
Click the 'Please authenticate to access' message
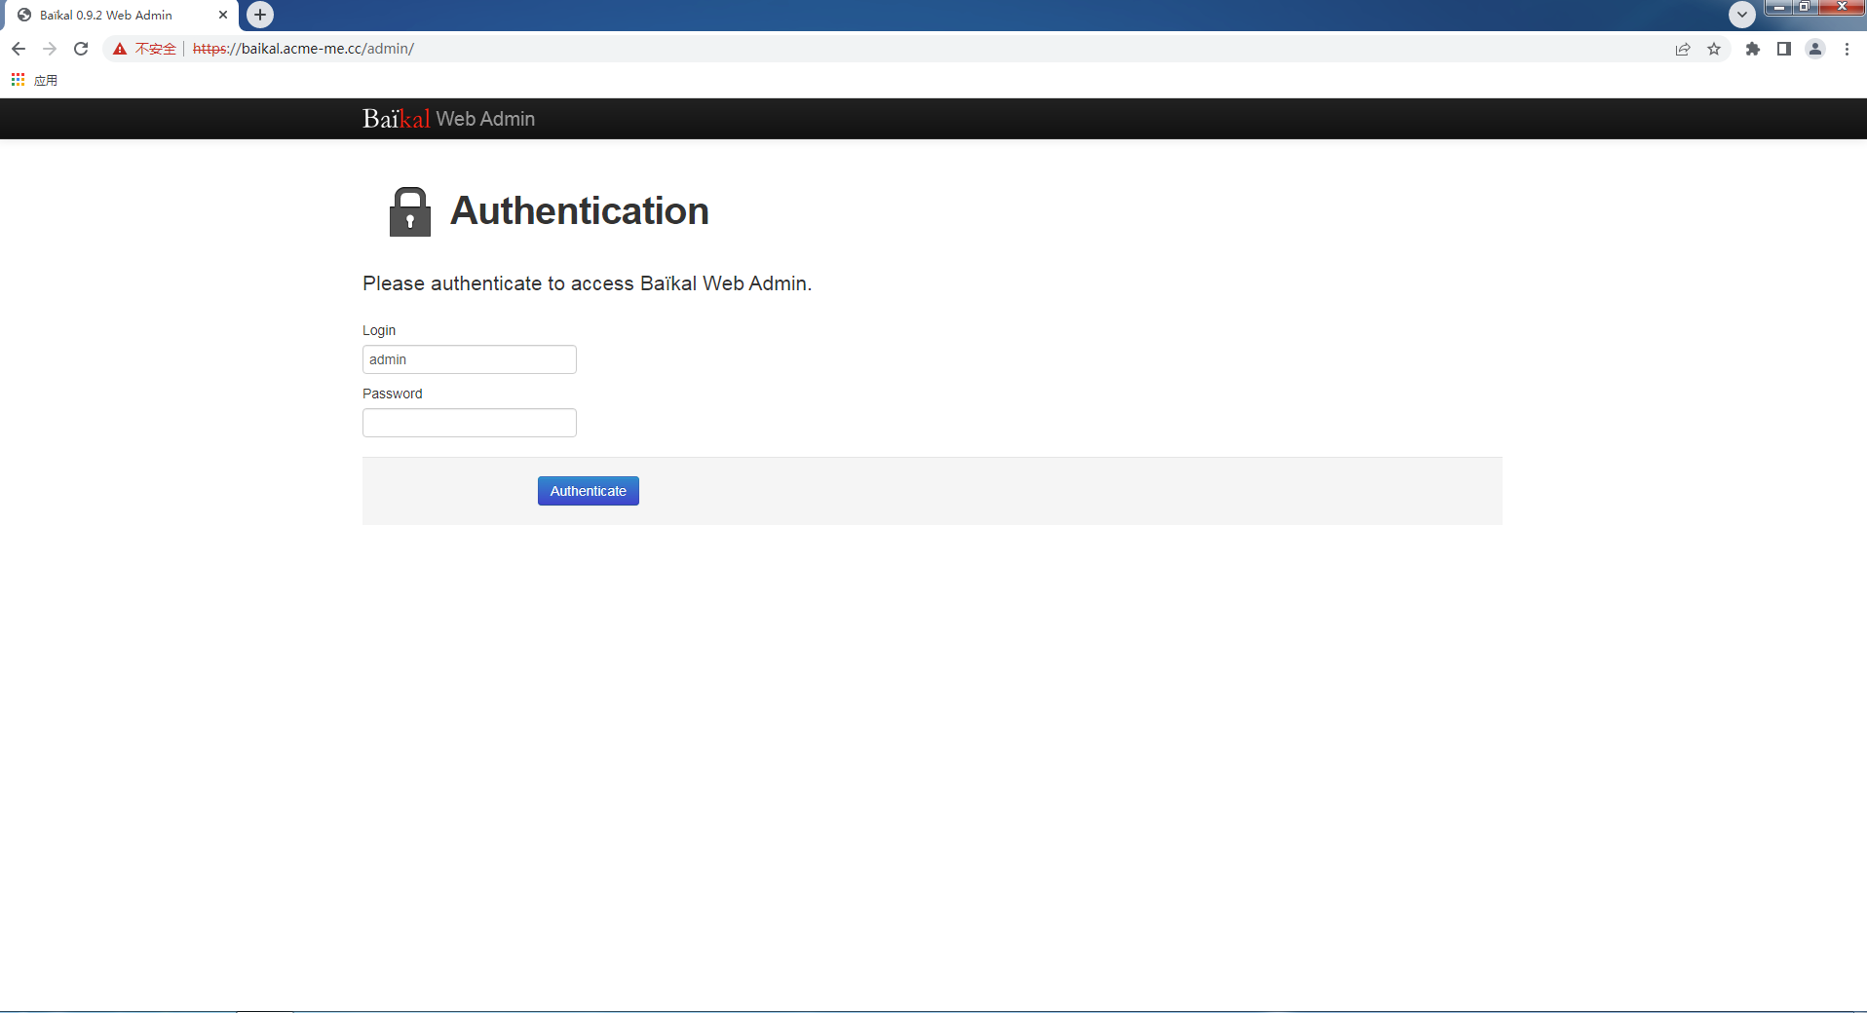[587, 283]
